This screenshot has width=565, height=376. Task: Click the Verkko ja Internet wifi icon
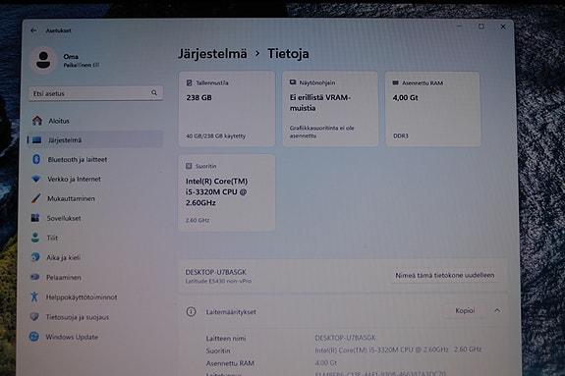[36, 179]
